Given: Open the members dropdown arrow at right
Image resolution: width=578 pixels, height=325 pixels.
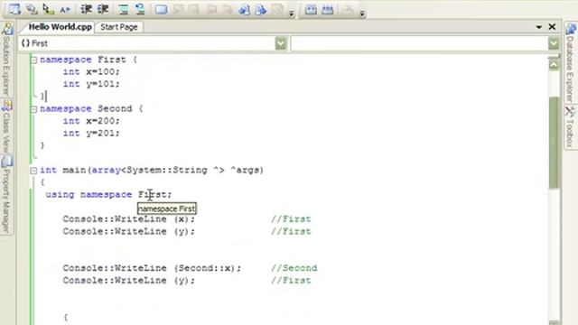Looking at the screenshot, I should (x=554, y=43).
